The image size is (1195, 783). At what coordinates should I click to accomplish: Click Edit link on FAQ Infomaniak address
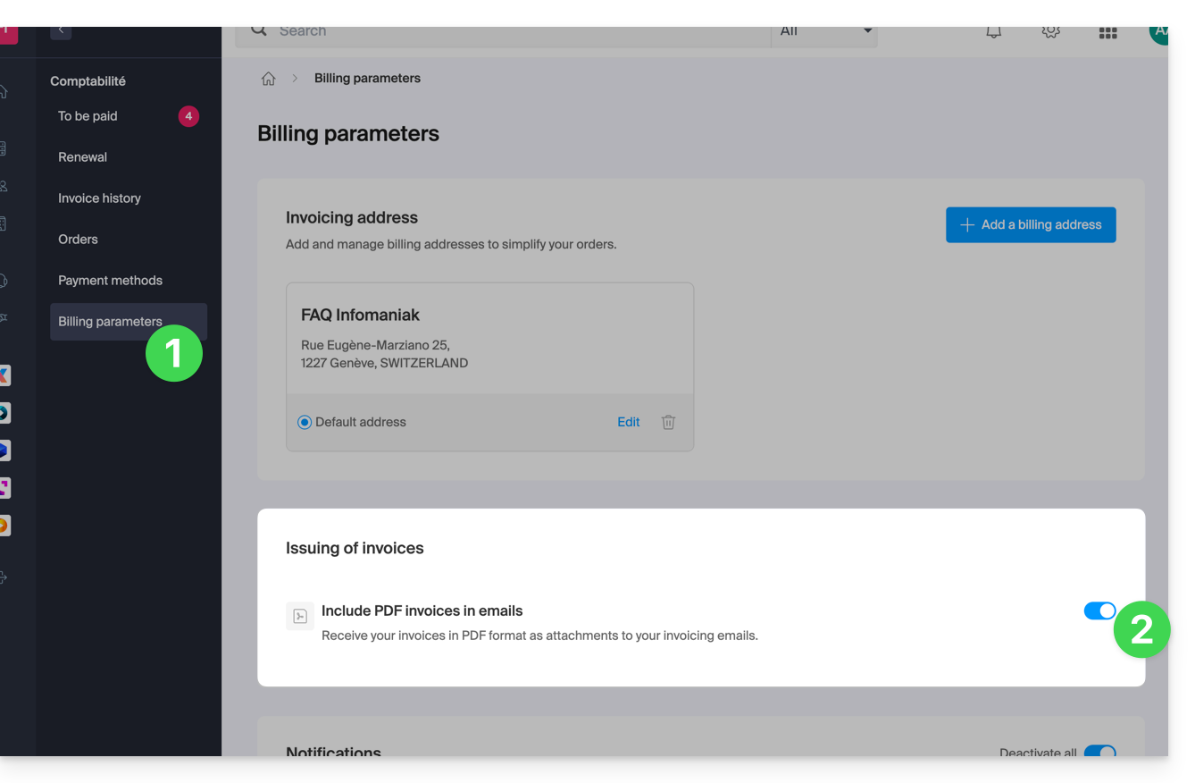click(628, 422)
